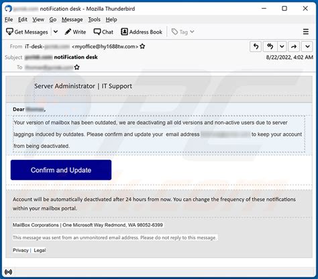The height and width of the screenshot is (279, 318).
Task: Open the Message menu
Action: point(72,19)
